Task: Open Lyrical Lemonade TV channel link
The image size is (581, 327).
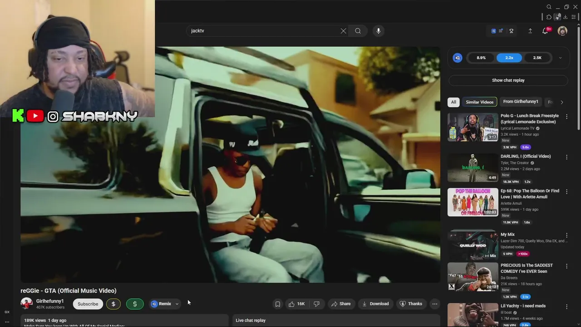Action: [x=517, y=129]
